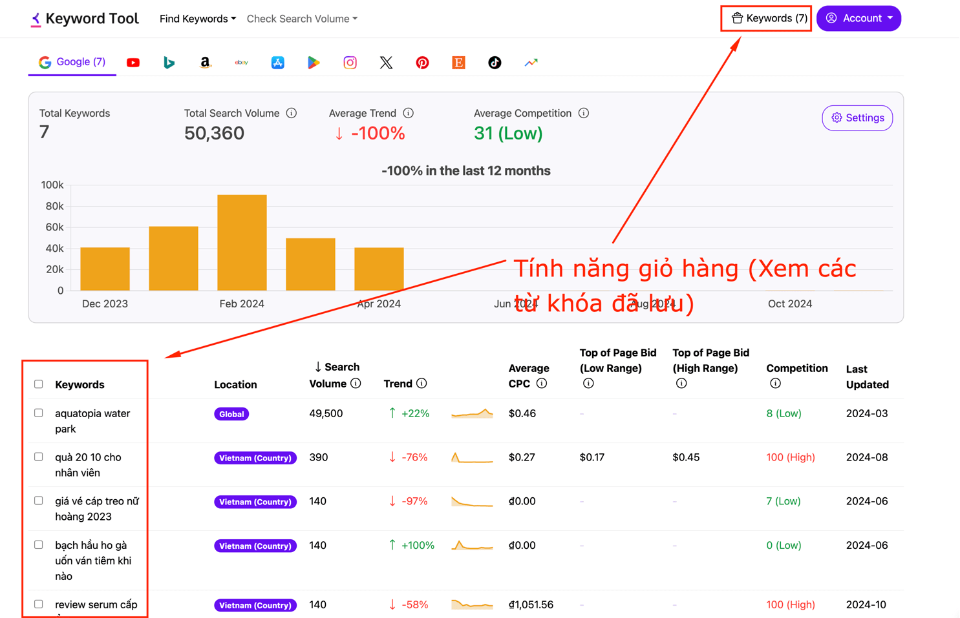Screen dimensions: 960x618
Task: Open the Google Play Store tab
Action: (314, 63)
